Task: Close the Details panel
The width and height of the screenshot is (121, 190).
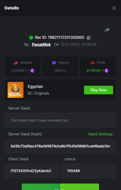Action: pyautogui.click(x=114, y=8)
